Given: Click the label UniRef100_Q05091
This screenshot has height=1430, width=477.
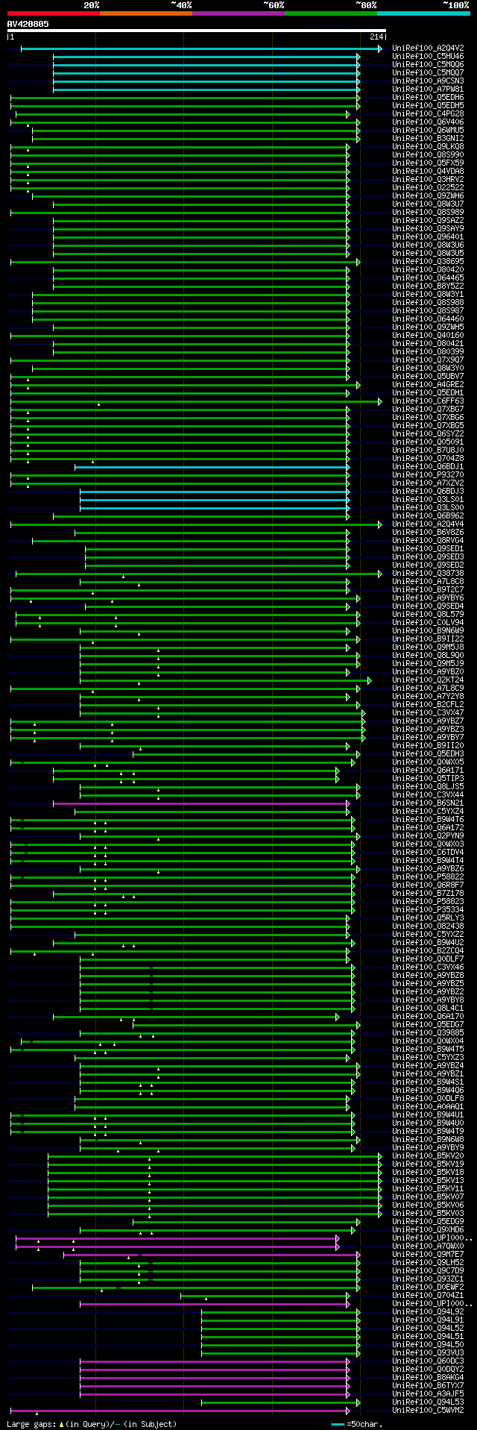Looking at the screenshot, I should [428, 442].
